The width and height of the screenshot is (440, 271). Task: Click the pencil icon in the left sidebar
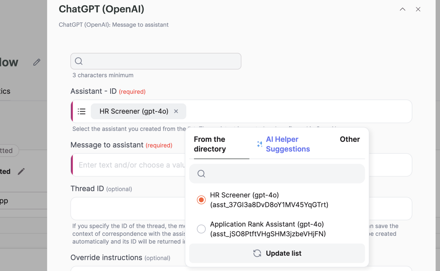tap(21, 171)
